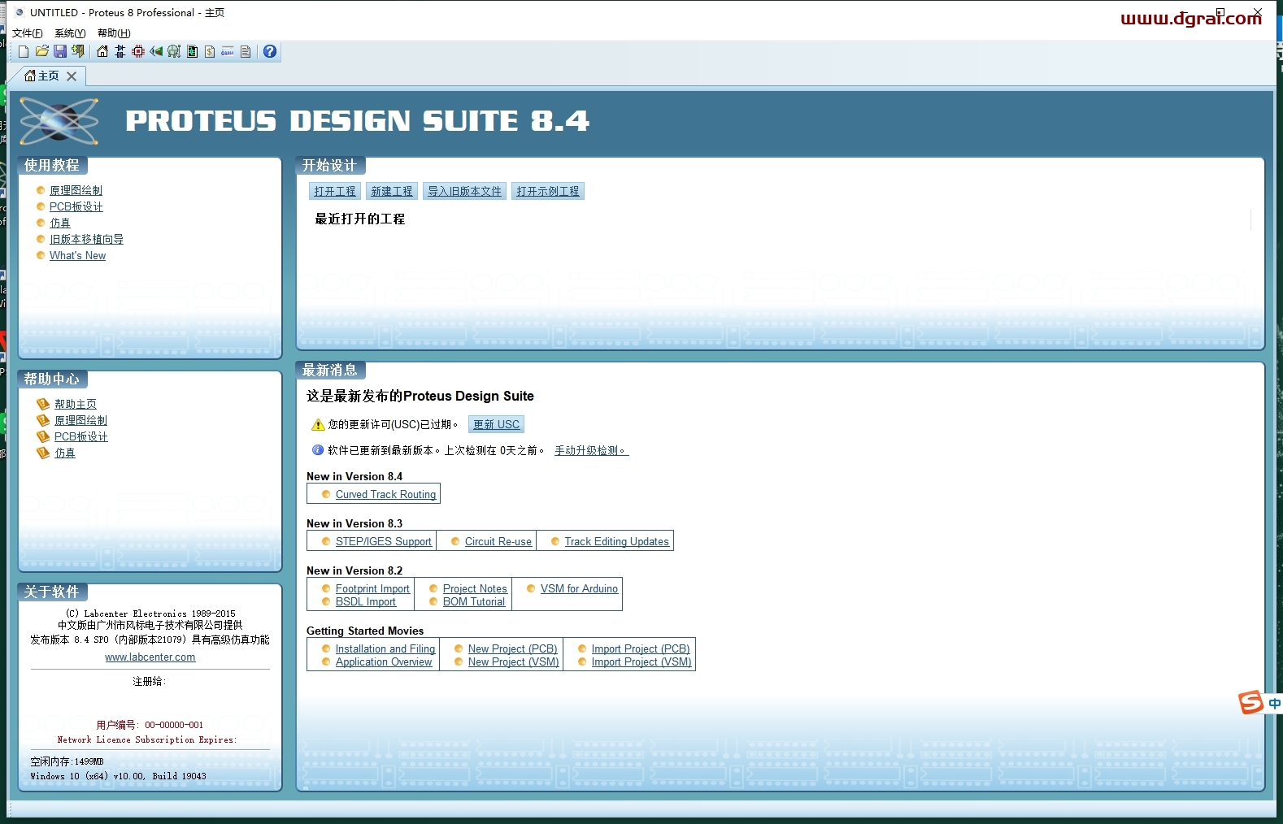Viewport: 1283px width, 824px height.
Task: Play the Installation and Filing movie
Action: (x=385, y=648)
